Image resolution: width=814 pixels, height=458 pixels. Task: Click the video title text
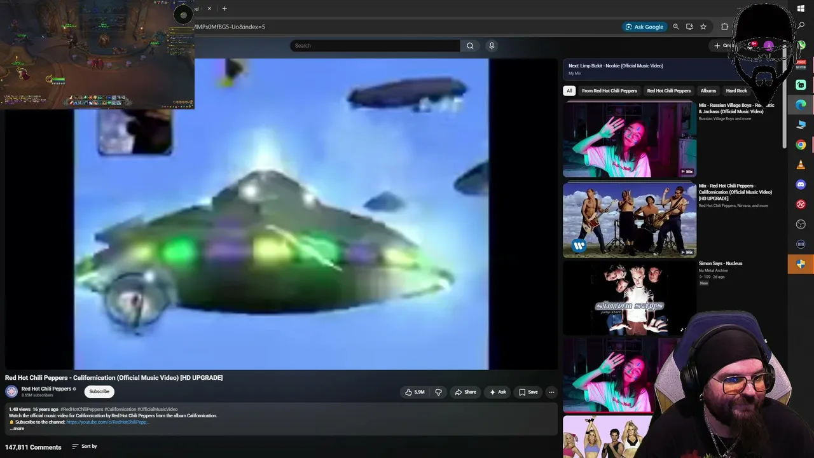[x=114, y=378]
